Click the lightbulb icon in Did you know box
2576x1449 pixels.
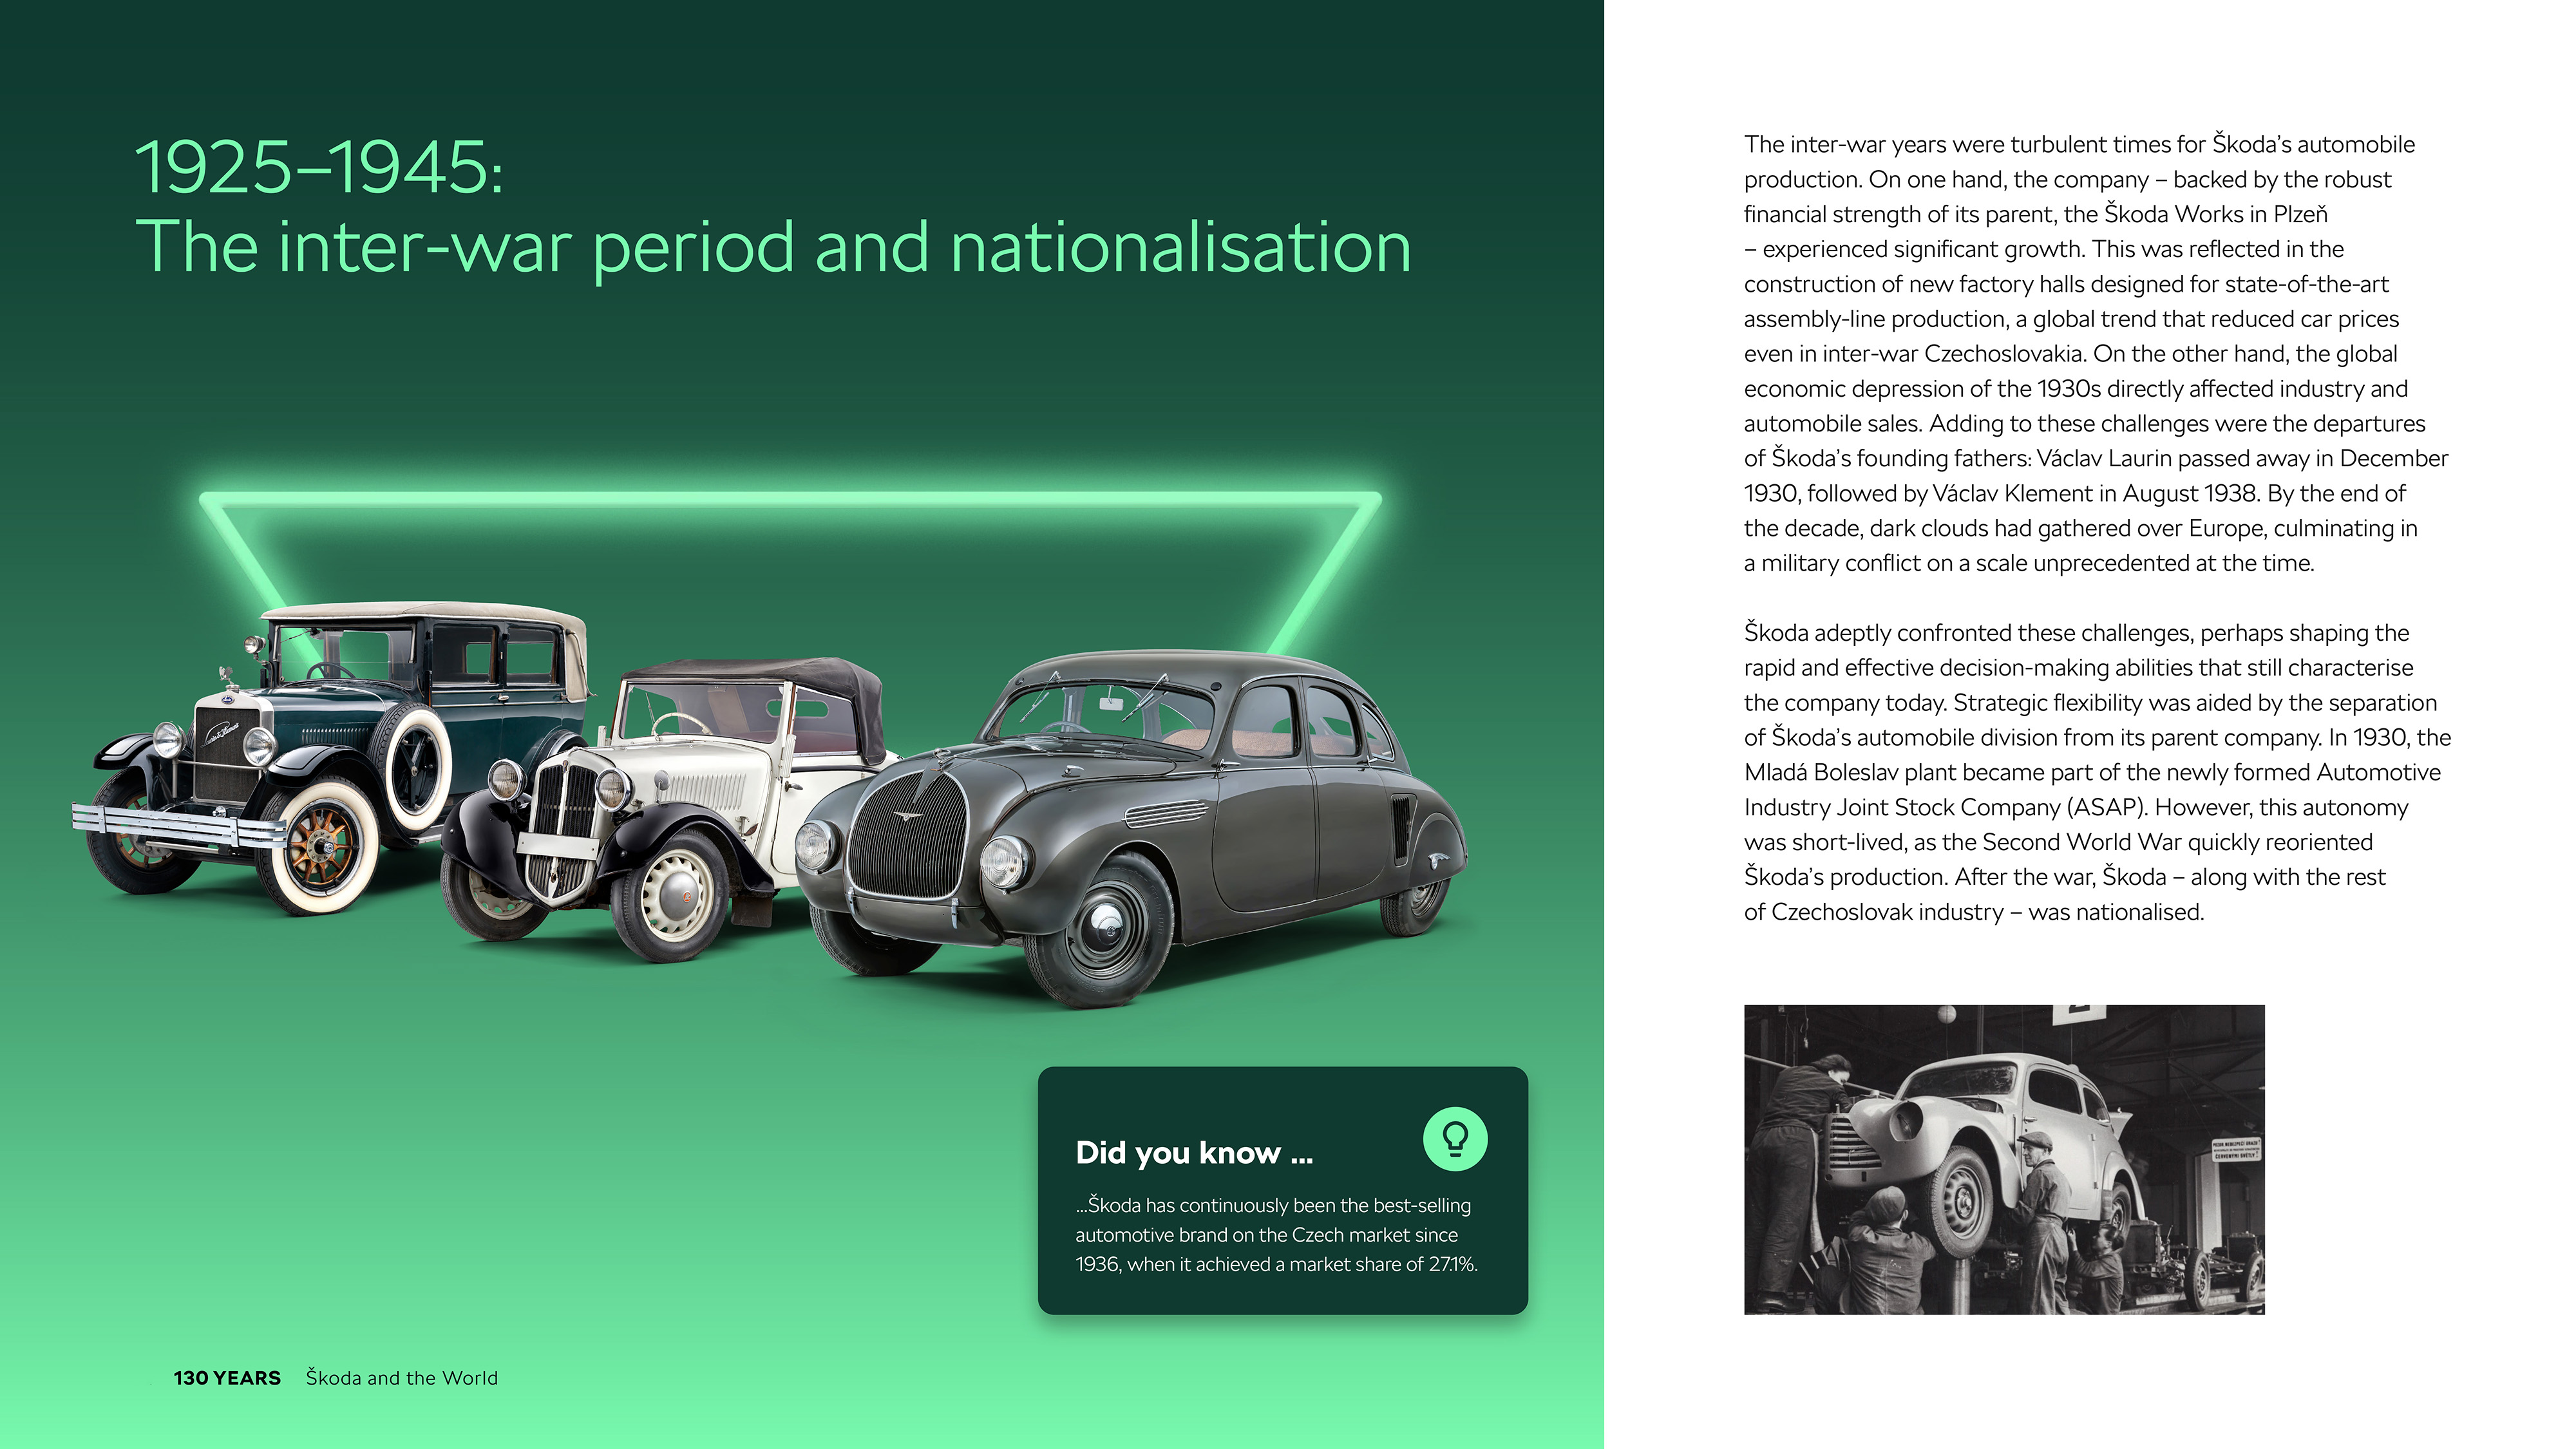click(1455, 1139)
